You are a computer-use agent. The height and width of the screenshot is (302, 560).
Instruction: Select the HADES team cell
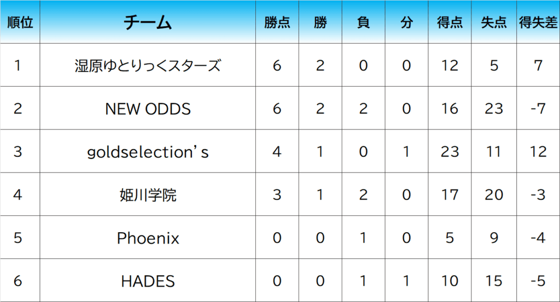(148, 281)
